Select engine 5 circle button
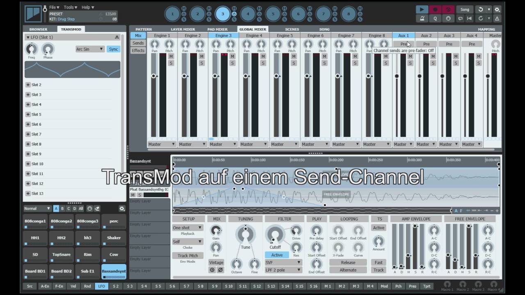The image size is (525, 295). [273, 14]
